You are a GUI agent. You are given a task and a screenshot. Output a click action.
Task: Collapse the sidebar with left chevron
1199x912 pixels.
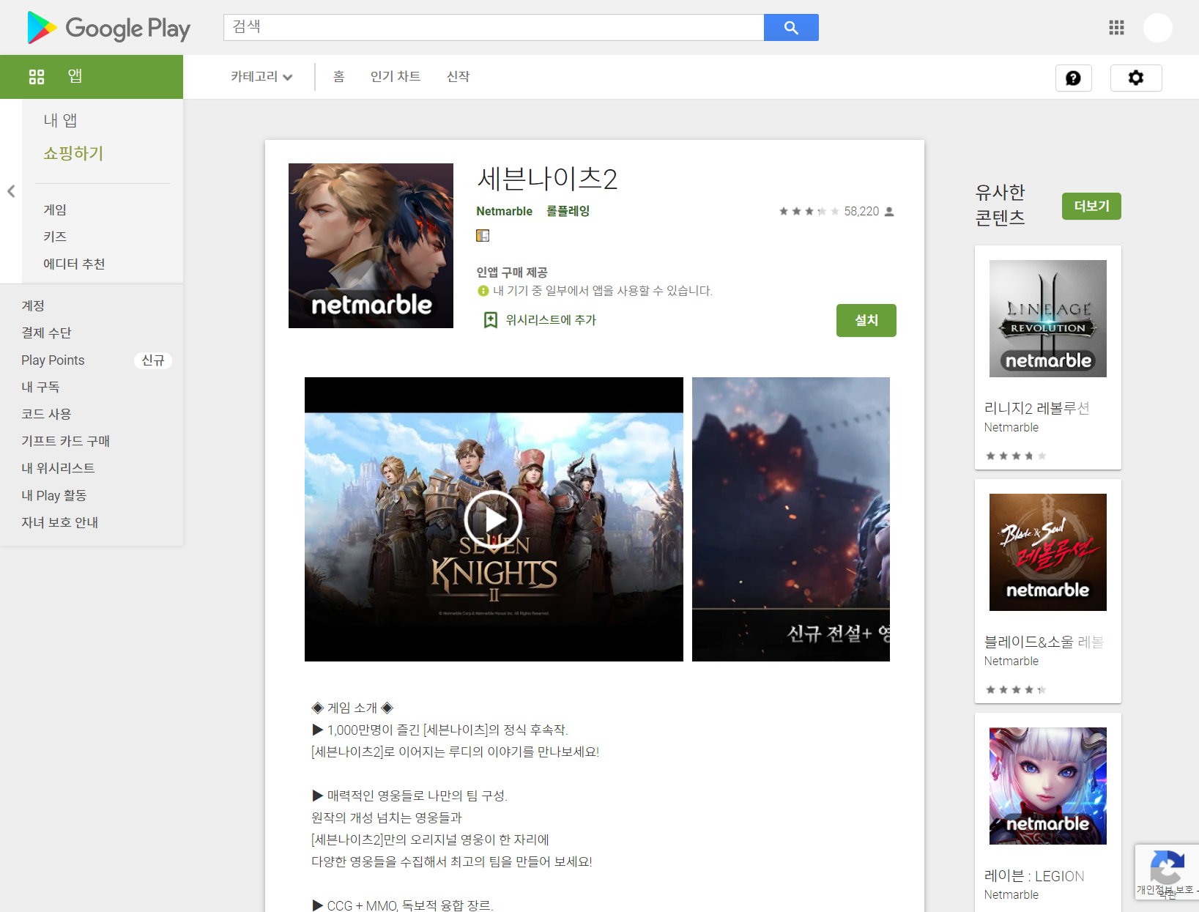pos(11,191)
